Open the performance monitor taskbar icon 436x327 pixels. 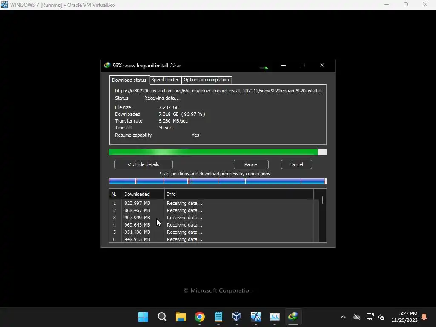[x=274, y=317]
